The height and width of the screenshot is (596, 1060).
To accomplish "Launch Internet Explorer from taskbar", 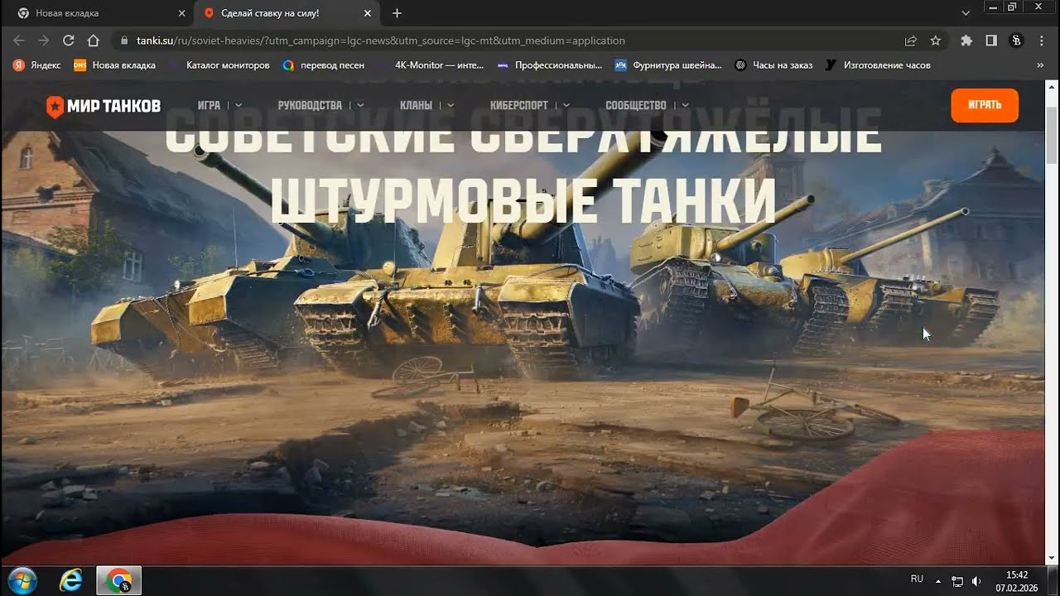I will (71, 580).
